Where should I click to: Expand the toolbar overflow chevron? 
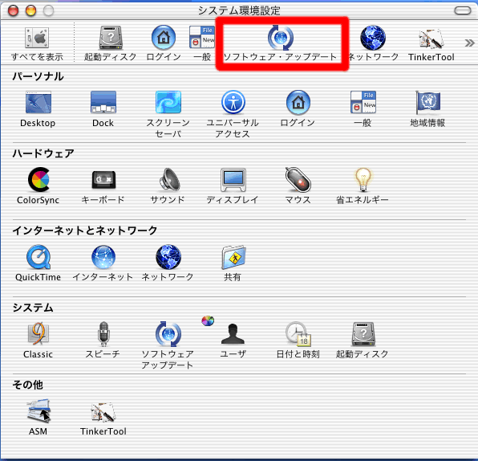(x=469, y=43)
